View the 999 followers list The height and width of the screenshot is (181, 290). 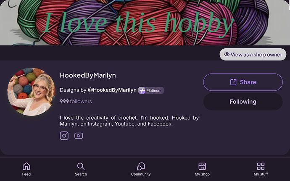point(76,101)
